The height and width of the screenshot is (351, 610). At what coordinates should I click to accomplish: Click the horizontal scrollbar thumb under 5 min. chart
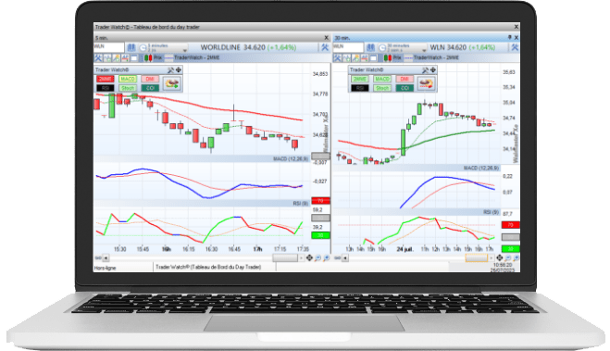[x=285, y=258]
